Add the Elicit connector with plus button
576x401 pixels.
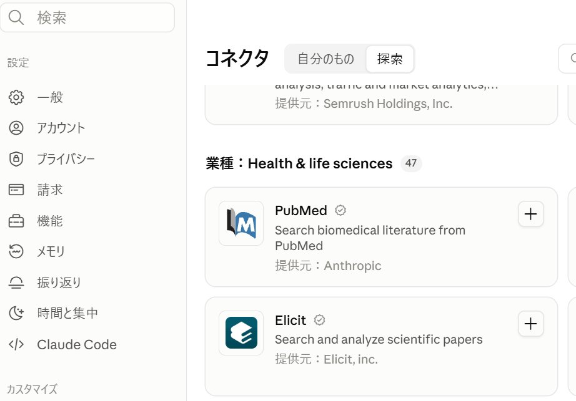[530, 324]
